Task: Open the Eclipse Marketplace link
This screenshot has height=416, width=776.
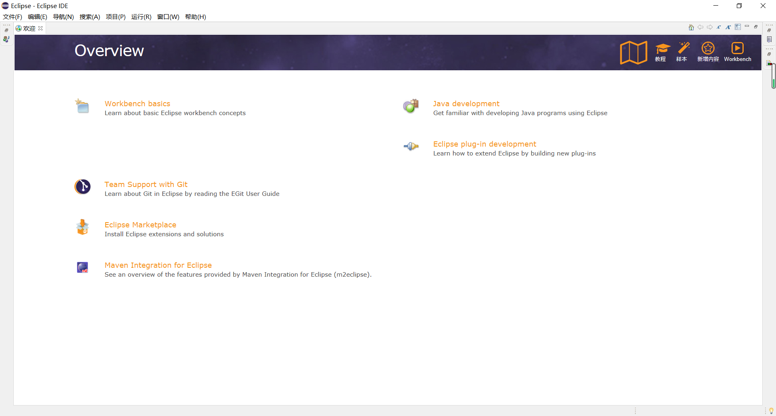Action: (140, 225)
